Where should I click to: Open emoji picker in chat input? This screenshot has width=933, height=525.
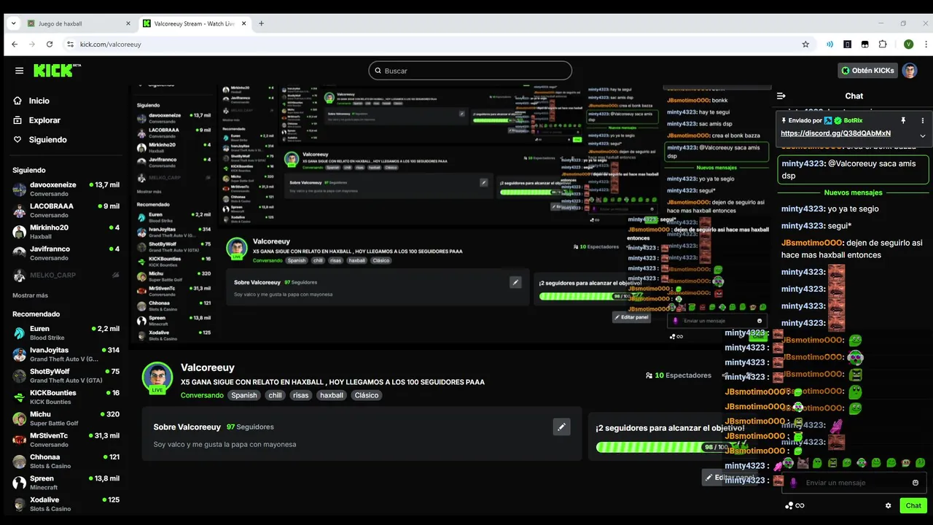coord(916,483)
